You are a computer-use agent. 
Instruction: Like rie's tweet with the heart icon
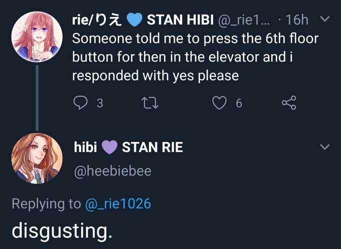coord(219,103)
